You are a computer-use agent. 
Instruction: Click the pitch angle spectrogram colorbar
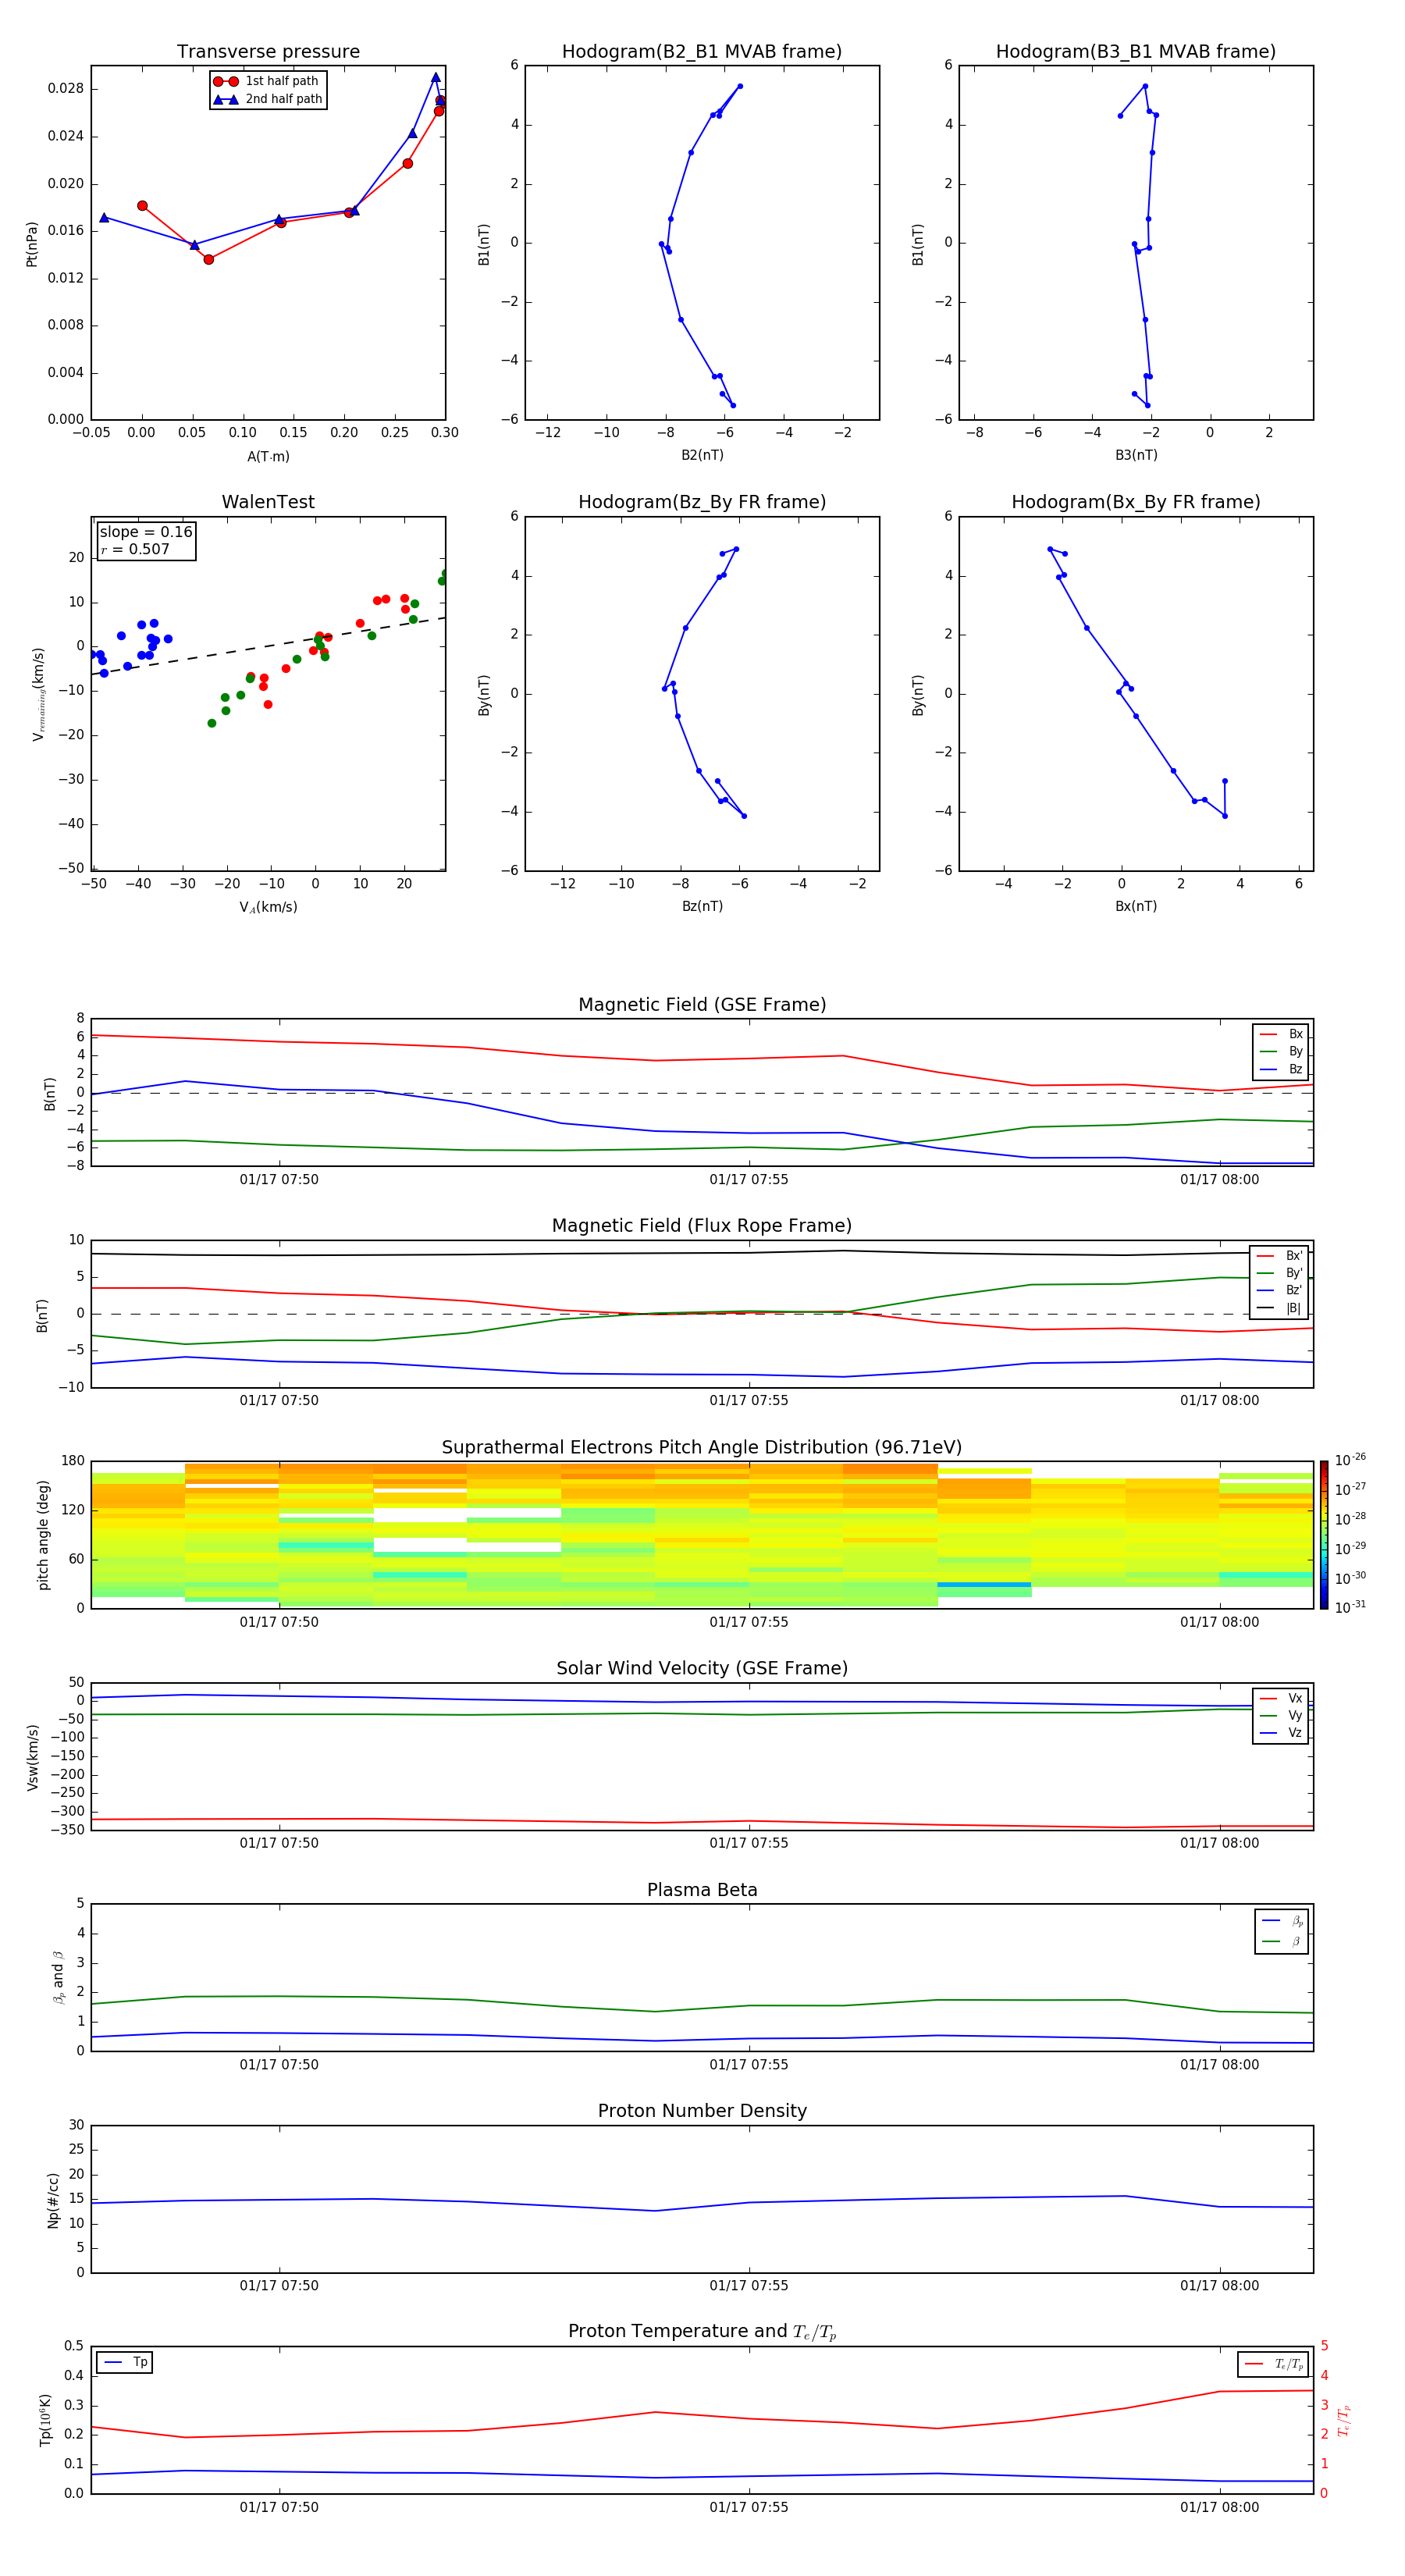(x=1324, y=1535)
